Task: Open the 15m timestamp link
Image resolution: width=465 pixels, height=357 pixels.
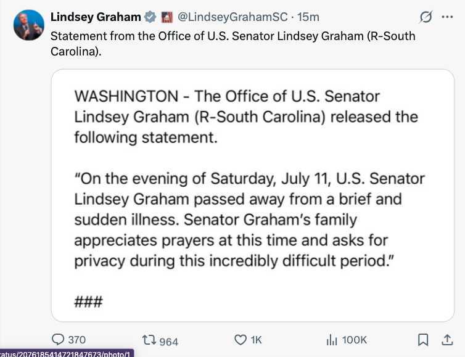Action: tap(308, 17)
